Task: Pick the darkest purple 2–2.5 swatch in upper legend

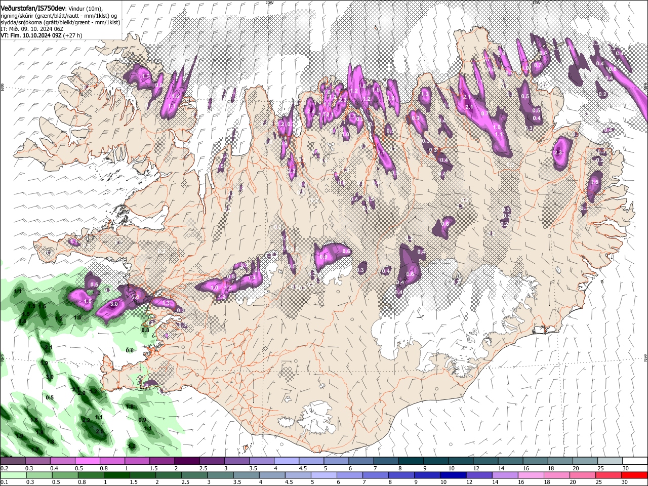Action: click(x=187, y=461)
